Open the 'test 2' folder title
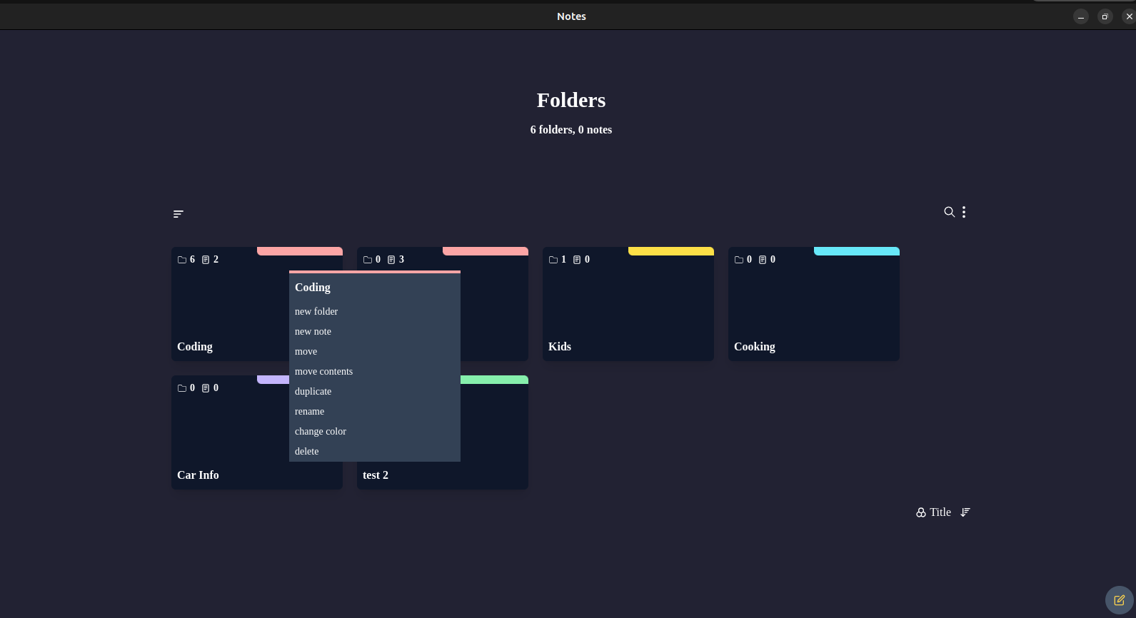The image size is (1136, 618). 376,475
